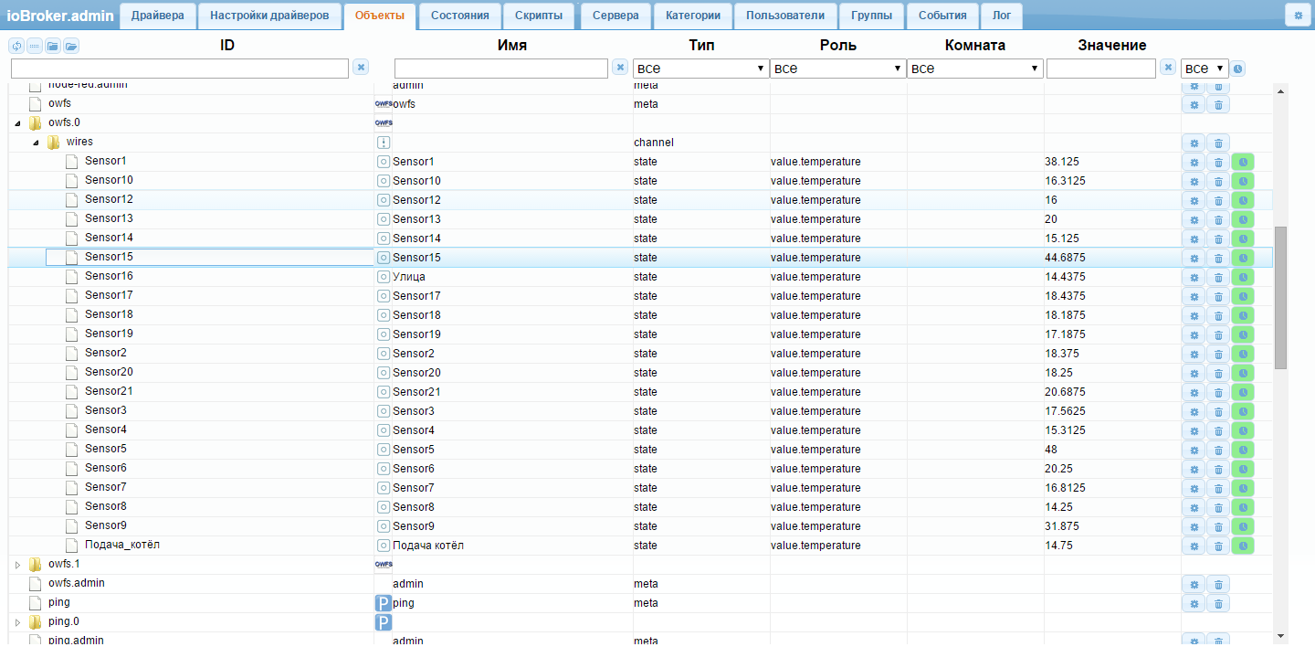
Task: Edit Sensor21 object with gear icon
Action: (1194, 392)
